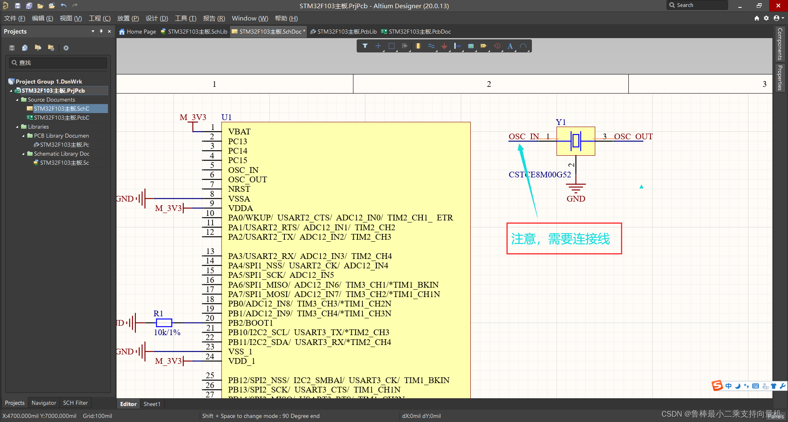Viewport: 788px width, 422px height.
Task: Click the Undo arrow in title bar
Action: pos(64,6)
